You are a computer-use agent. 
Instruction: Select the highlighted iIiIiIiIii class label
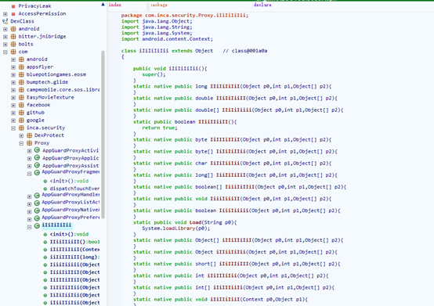(56, 225)
